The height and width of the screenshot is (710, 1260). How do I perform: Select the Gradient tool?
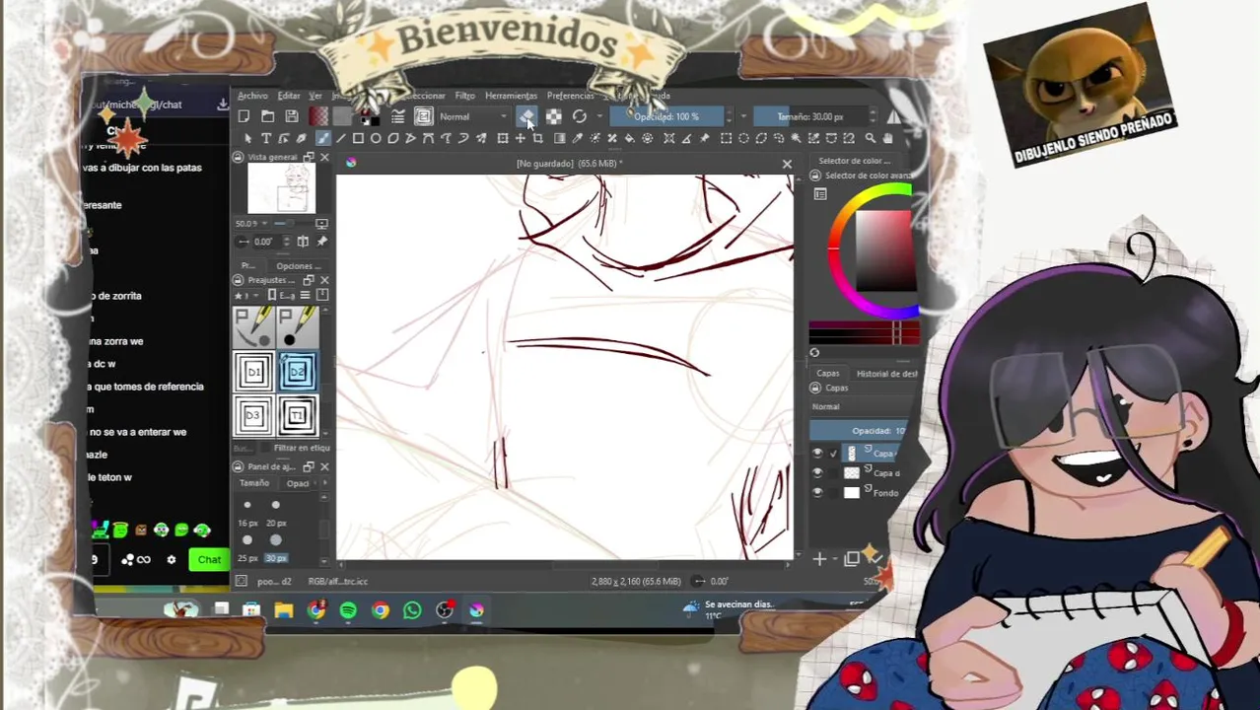point(559,138)
